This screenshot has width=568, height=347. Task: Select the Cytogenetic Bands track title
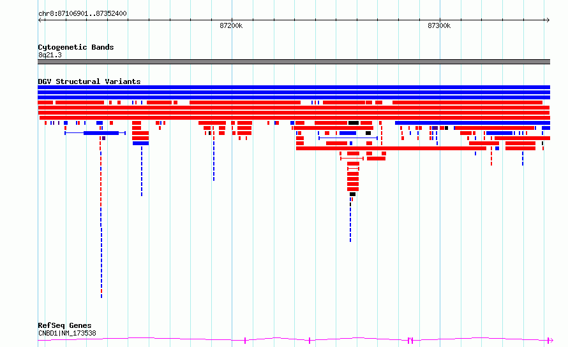point(76,47)
